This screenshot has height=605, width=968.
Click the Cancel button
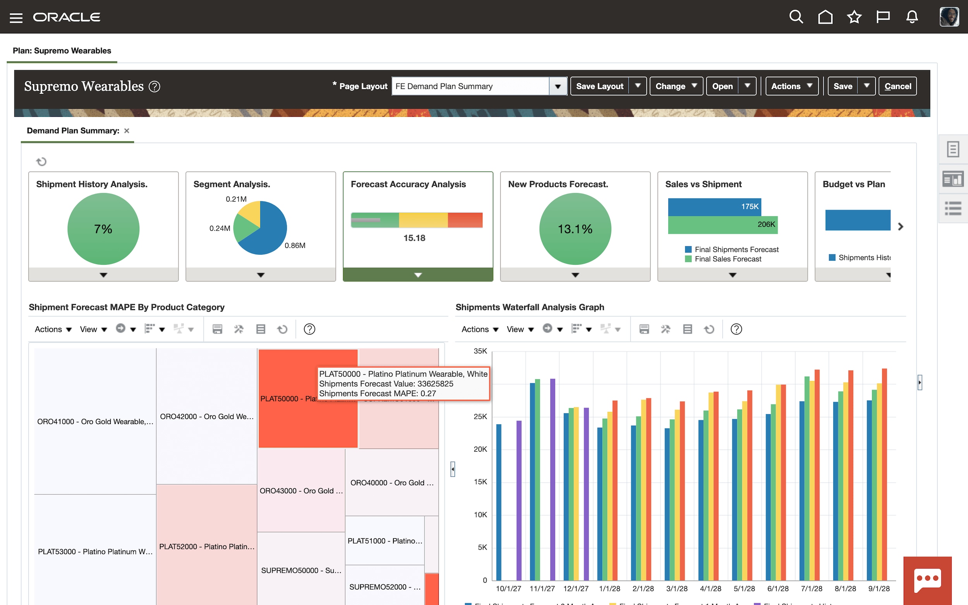897,86
